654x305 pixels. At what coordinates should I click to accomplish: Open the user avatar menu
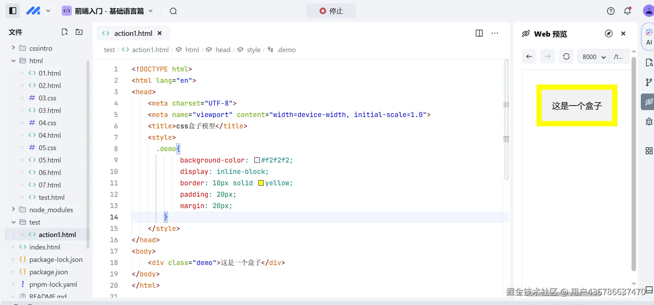coord(648,11)
